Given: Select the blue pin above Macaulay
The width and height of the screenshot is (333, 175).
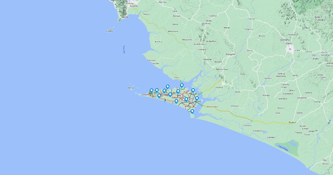Looking at the screenshot, I should pyautogui.click(x=193, y=90).
